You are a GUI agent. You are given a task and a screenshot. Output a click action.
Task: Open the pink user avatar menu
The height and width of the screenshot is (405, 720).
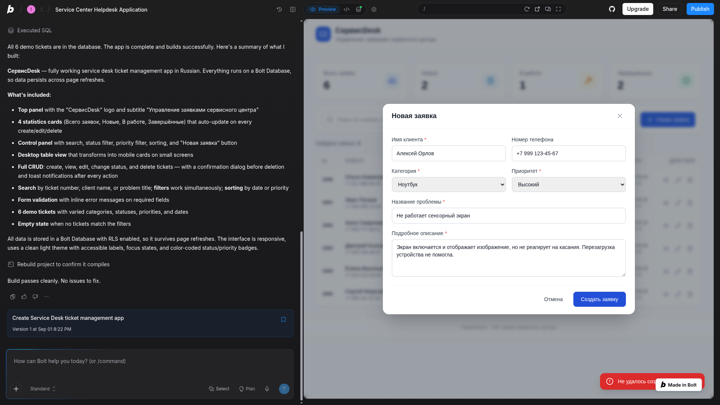[x=31, y=9]
